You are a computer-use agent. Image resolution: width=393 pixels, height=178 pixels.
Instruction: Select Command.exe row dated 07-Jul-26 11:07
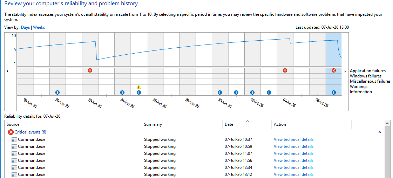(x=195, y=153)
